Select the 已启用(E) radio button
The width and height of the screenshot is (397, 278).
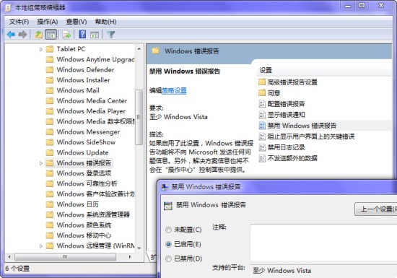pyautogui.click(x=168, y=244)
